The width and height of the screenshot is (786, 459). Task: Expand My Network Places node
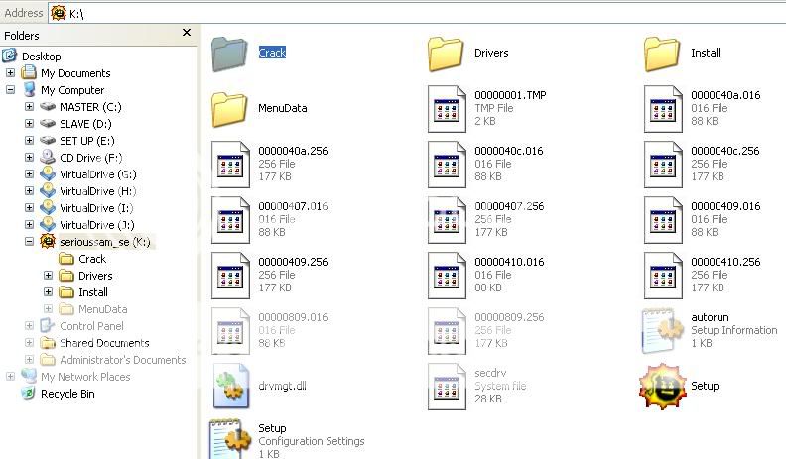click(10, 377)
